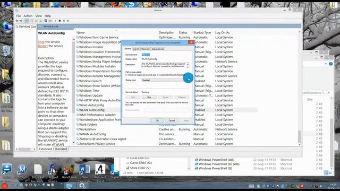Viewport: 340px width, 191px height.
Task: Select Game Disk1 (G:) in Explorer navigation
Action: pos(141,163)
